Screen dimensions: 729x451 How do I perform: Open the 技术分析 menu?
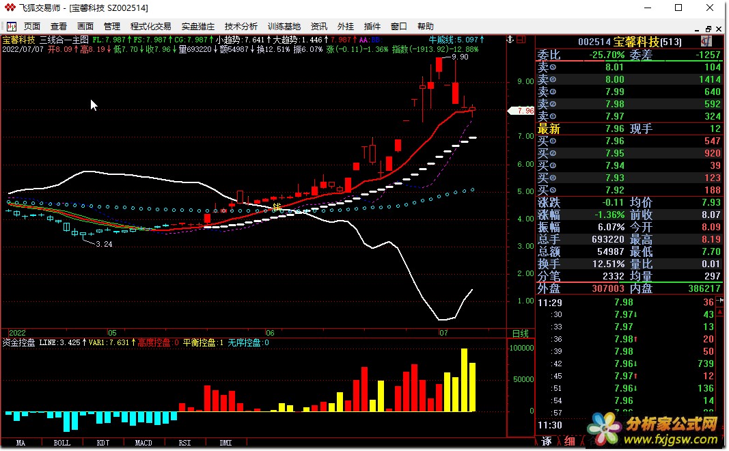pyautogui.click(x=240, y=27)
